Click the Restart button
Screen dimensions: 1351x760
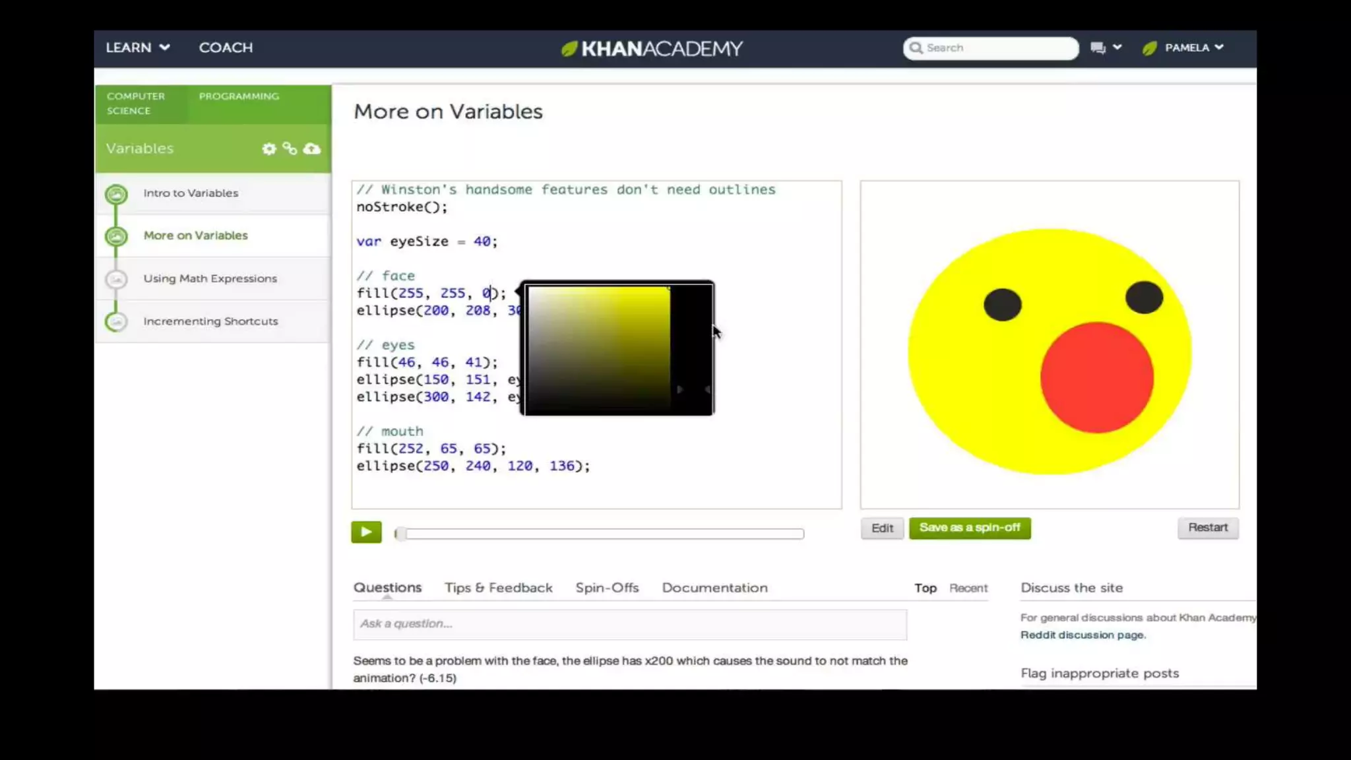pos(1207,528)
